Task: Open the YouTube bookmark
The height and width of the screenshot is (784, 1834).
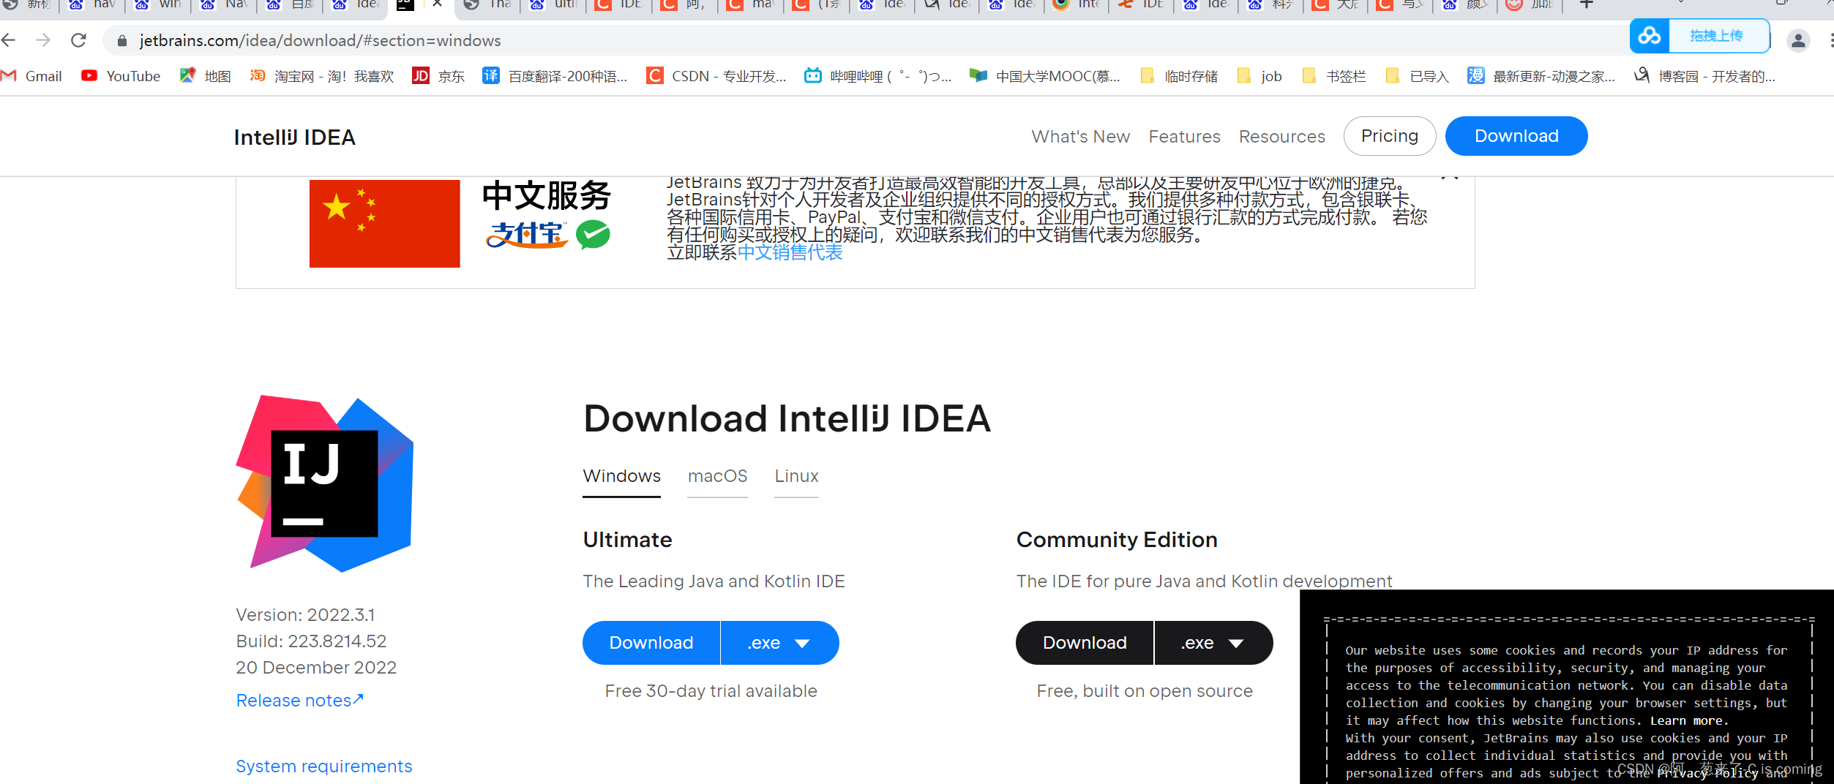Action: pos(121,76)
